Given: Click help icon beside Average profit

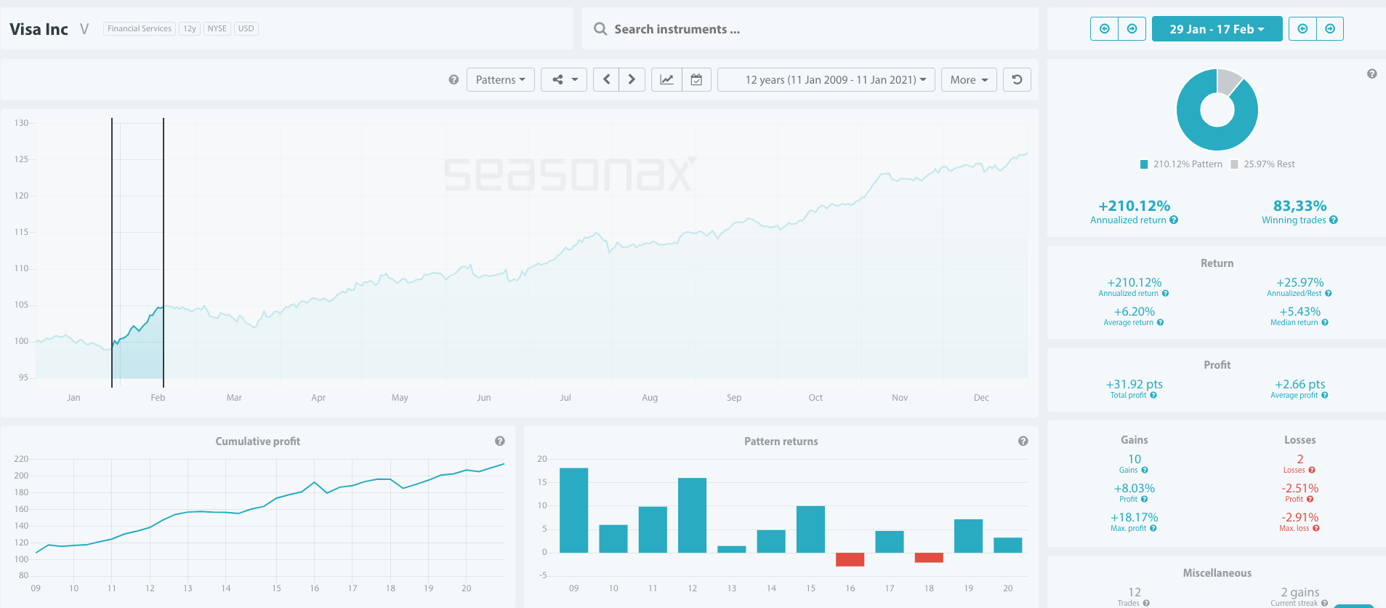Looking at the screenshot, I should point(1325,396).
